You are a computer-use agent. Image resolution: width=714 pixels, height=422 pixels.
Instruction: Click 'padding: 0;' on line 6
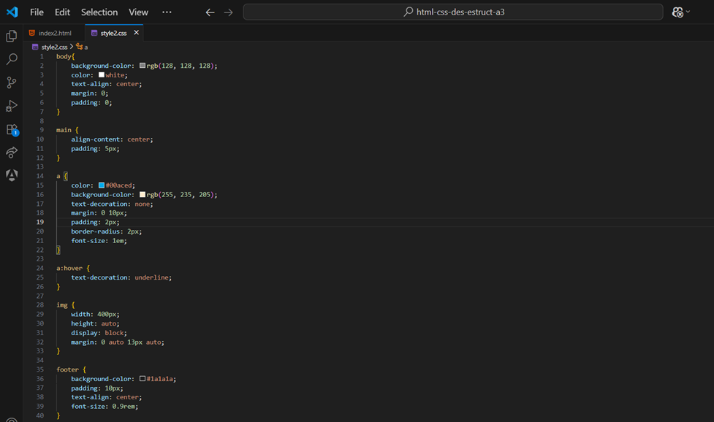click(x=91, y=102)
